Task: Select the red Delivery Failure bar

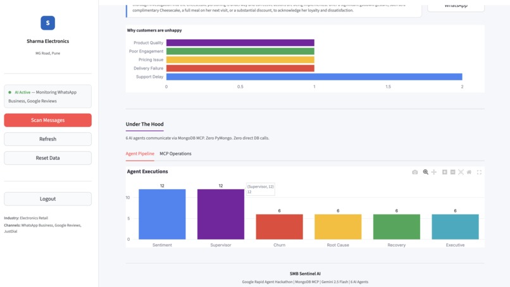Action: [240, 68]
